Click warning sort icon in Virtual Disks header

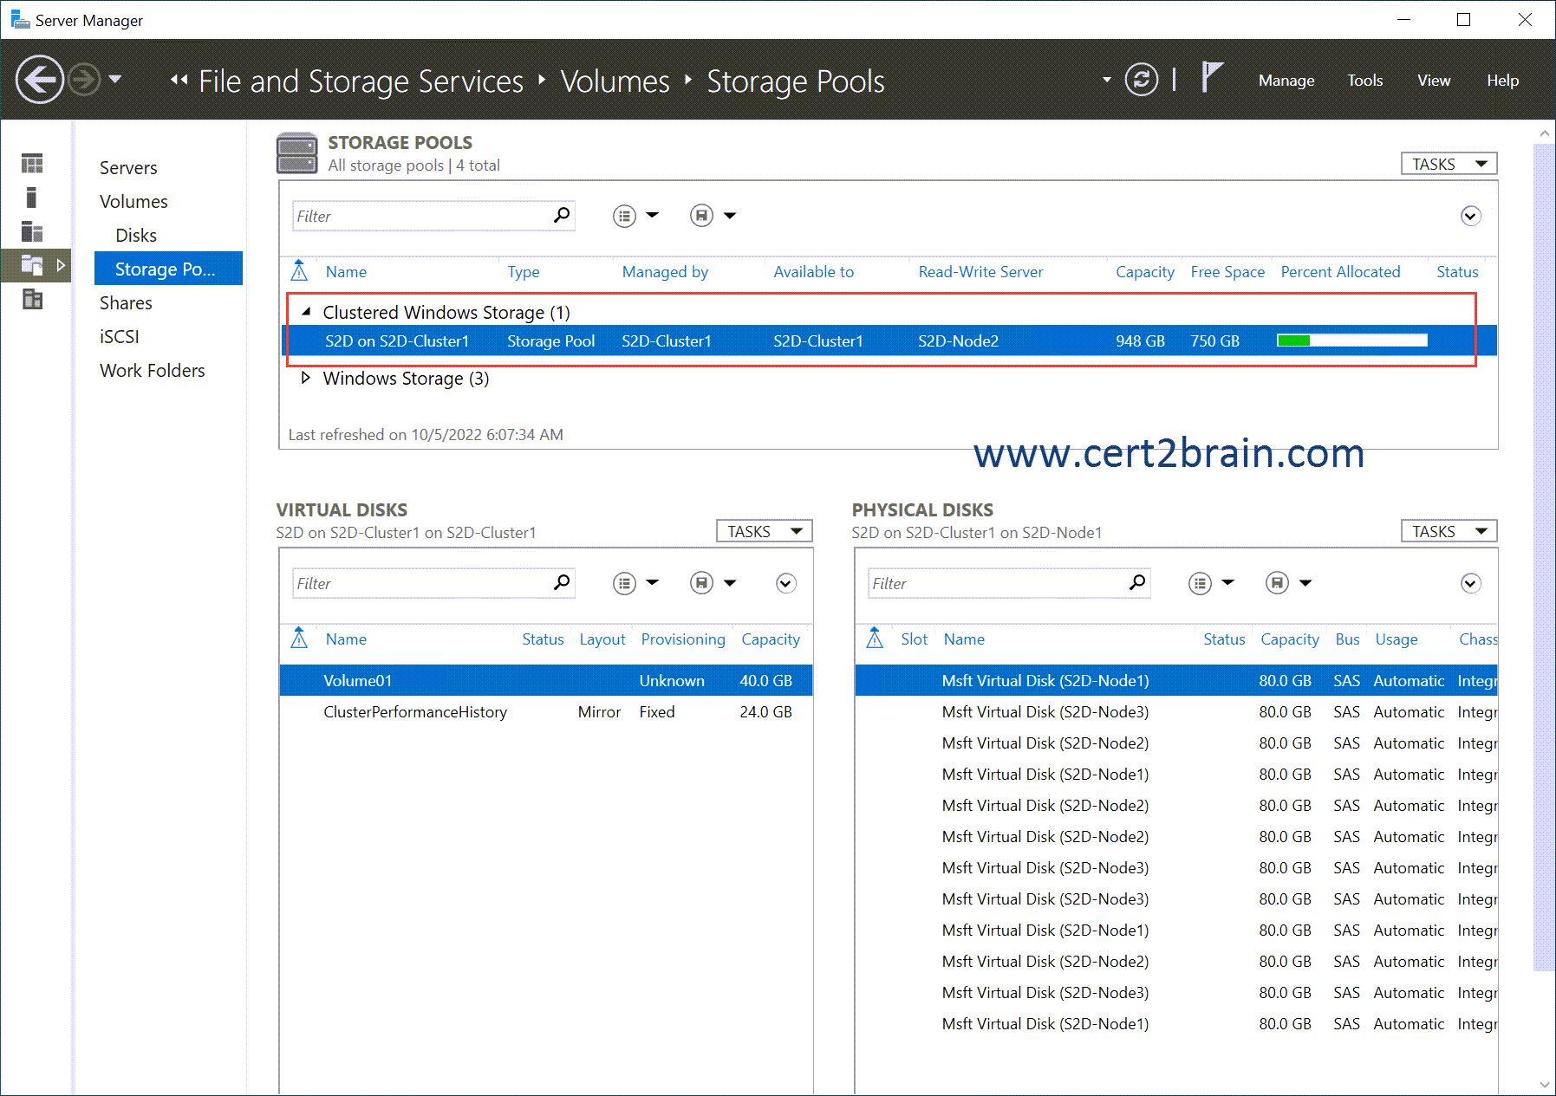click(299, 639)
